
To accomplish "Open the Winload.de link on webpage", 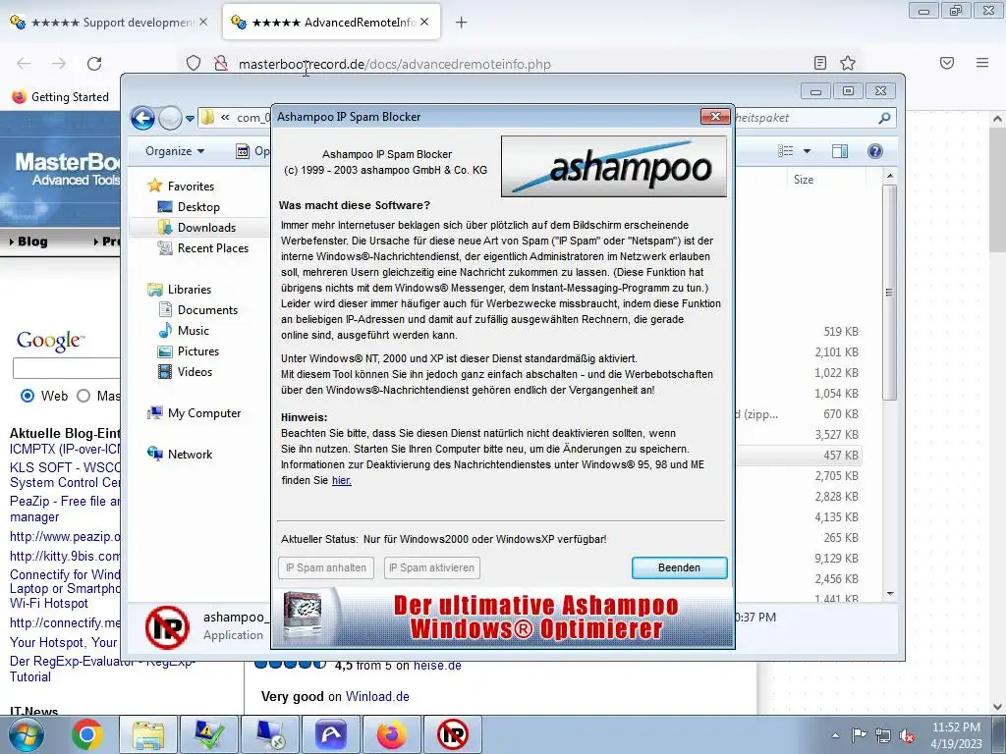I will tap(377, 696).
